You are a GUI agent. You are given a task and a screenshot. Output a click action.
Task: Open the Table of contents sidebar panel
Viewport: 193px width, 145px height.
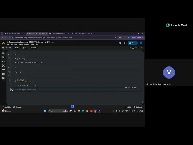pos(3,53)
